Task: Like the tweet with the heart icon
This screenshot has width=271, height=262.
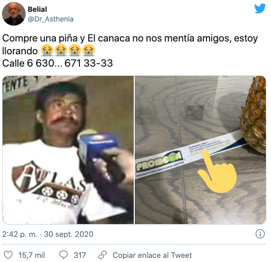Action: [x=8, y=255]
